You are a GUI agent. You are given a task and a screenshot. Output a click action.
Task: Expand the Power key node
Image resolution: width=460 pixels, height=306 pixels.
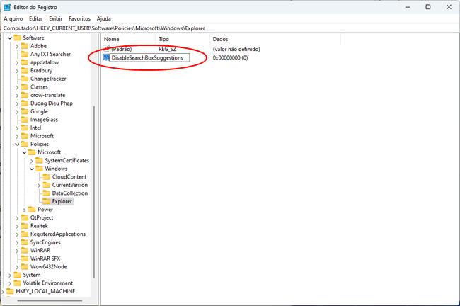pyautogui.click(x=25, y=210)
